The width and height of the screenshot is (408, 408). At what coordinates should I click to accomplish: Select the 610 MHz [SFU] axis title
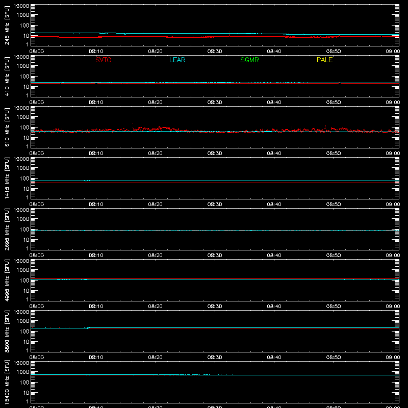[7, 127]
